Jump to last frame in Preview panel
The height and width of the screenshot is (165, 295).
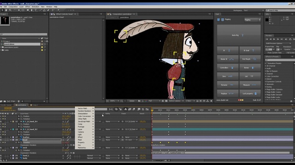click(282, 39)
